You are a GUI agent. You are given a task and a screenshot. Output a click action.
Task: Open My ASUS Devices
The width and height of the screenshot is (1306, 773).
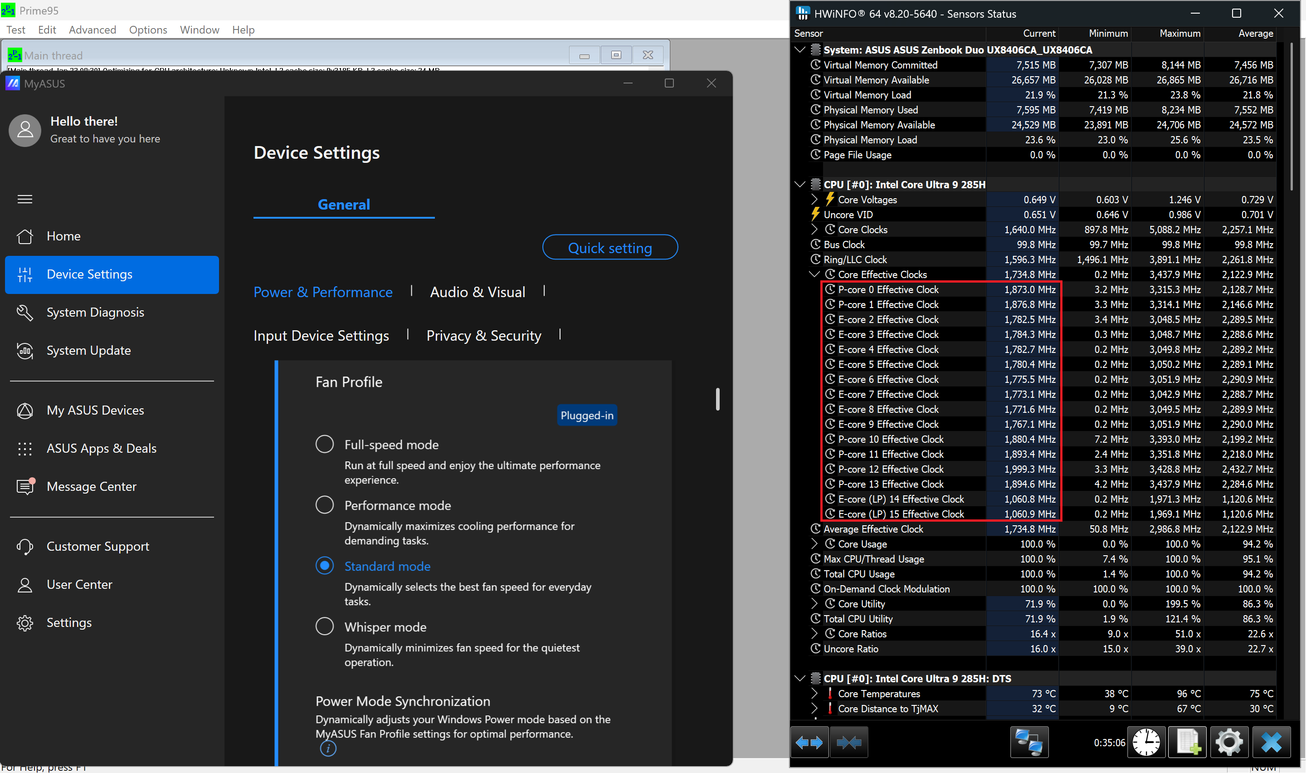click(95, 410)
